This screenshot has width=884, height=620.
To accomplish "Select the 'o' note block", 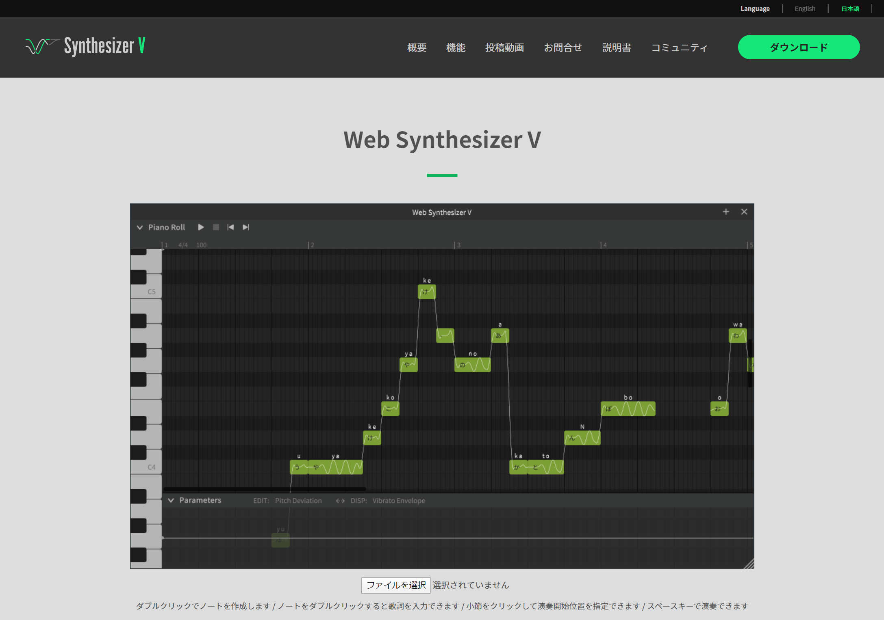I will (719, 409).
